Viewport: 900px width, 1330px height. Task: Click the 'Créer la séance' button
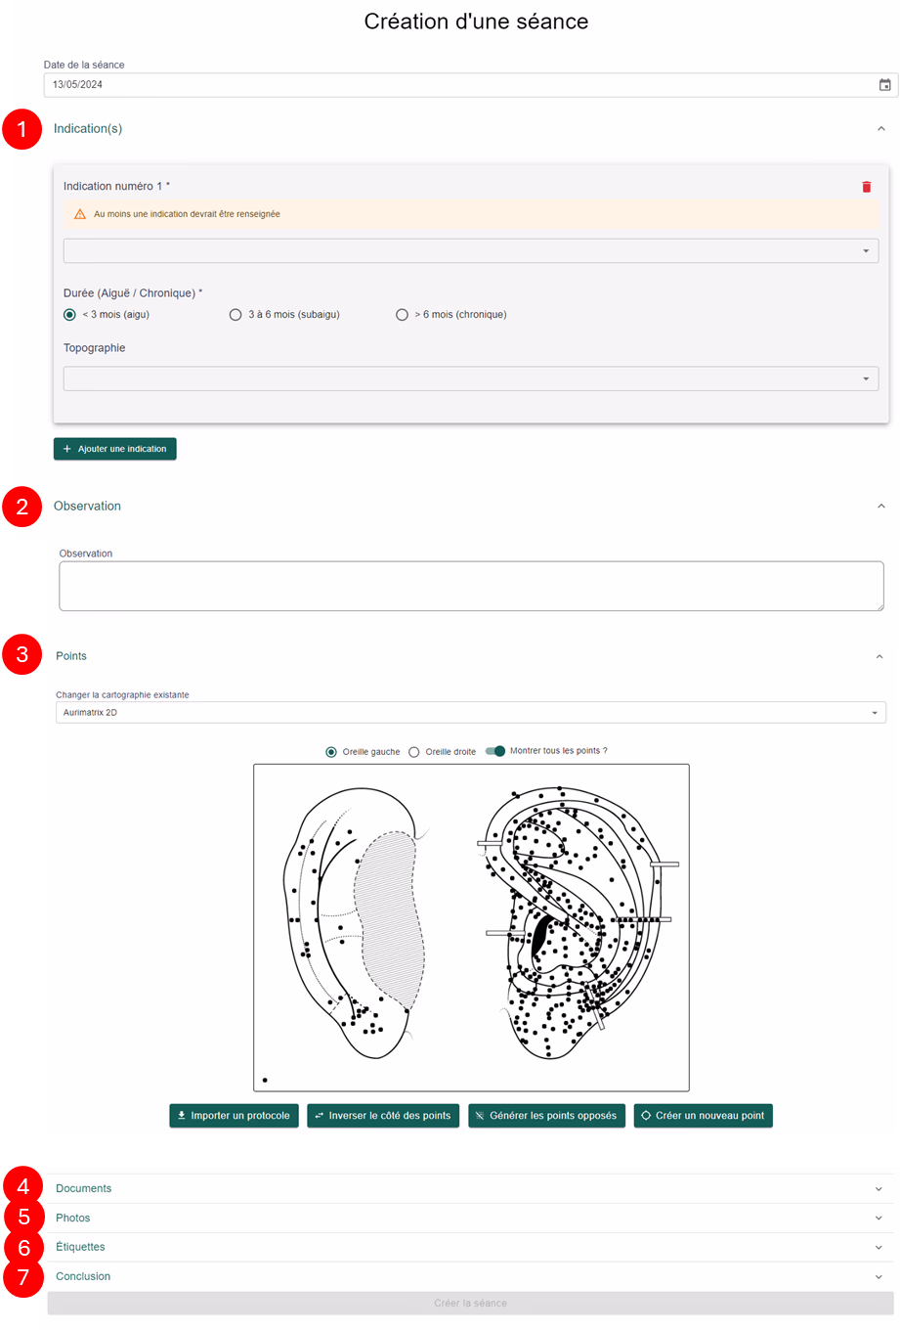click(470, 1304)
